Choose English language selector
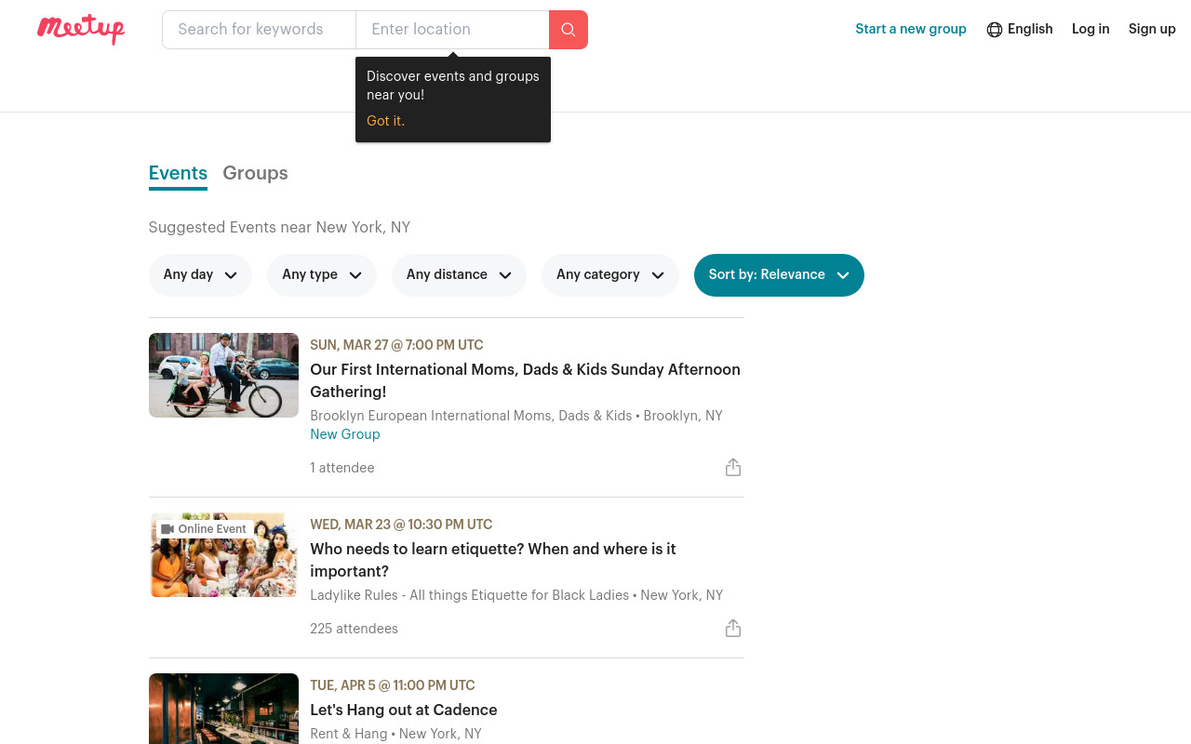1191x744 pixels. pos(1020,30)
